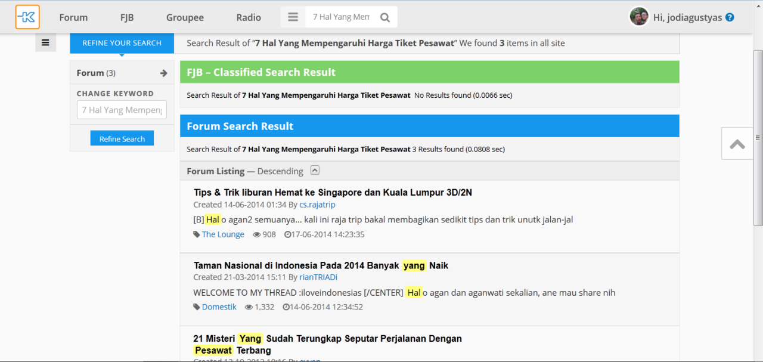Focus the top search box
This screenshot has width=763, height=362.
341,17
